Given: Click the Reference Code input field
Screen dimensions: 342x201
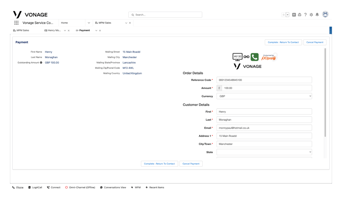Looking at the screenshot, I should coord(264,80).
